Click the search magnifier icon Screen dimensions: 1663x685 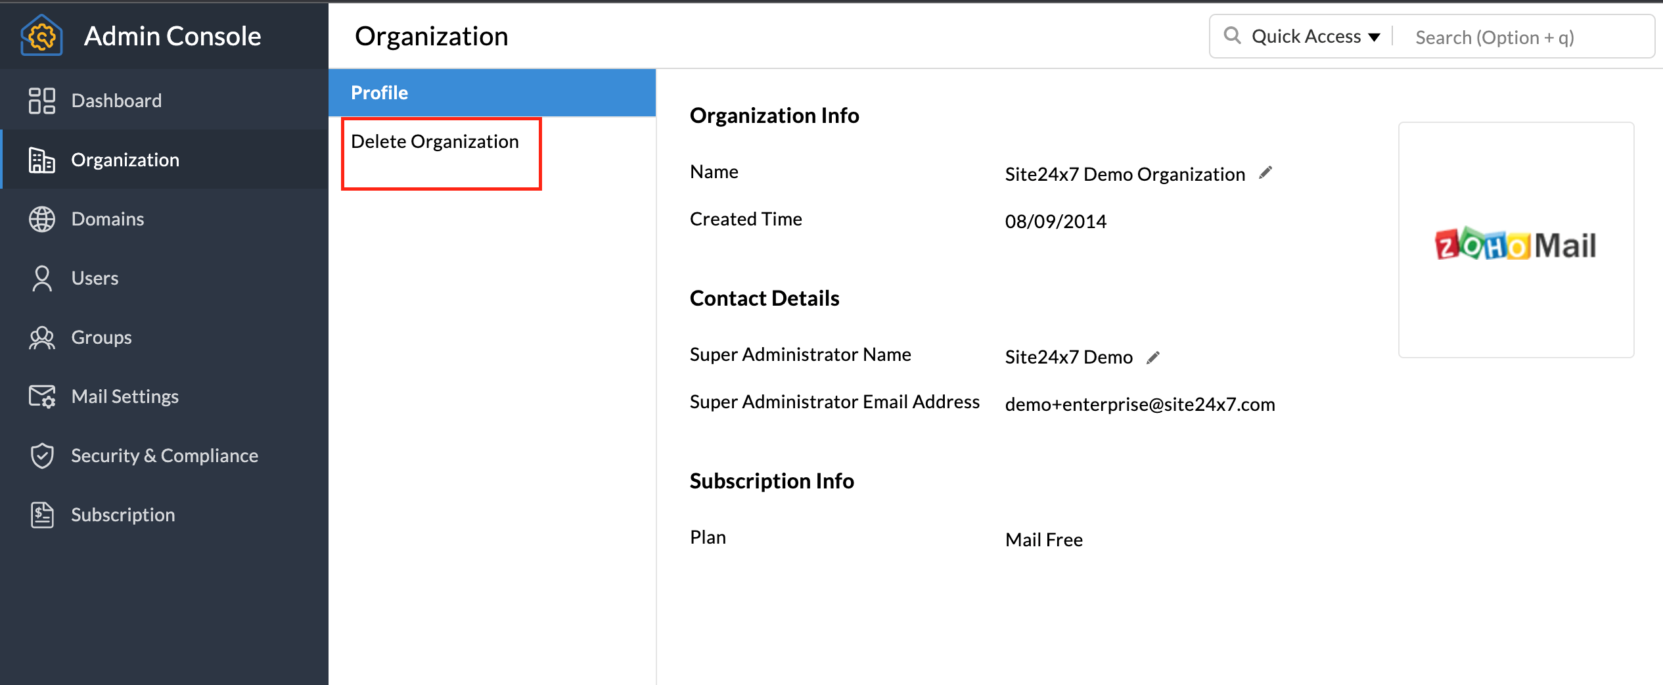[x=1232, y=35]
